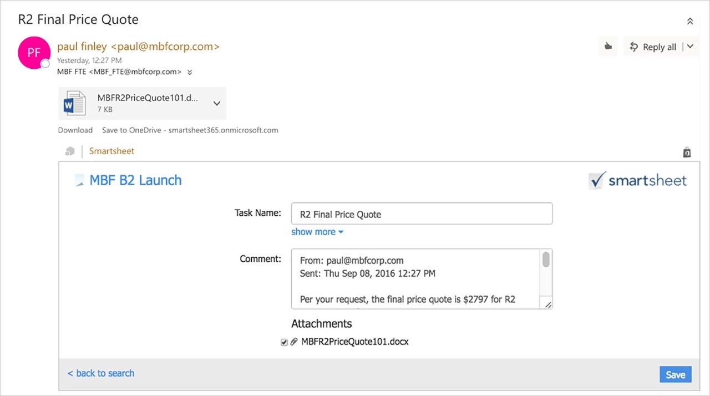The width and height of the screenshot is (710, 396).
Task: Click the back to search link
Action: tap(101, 373)
